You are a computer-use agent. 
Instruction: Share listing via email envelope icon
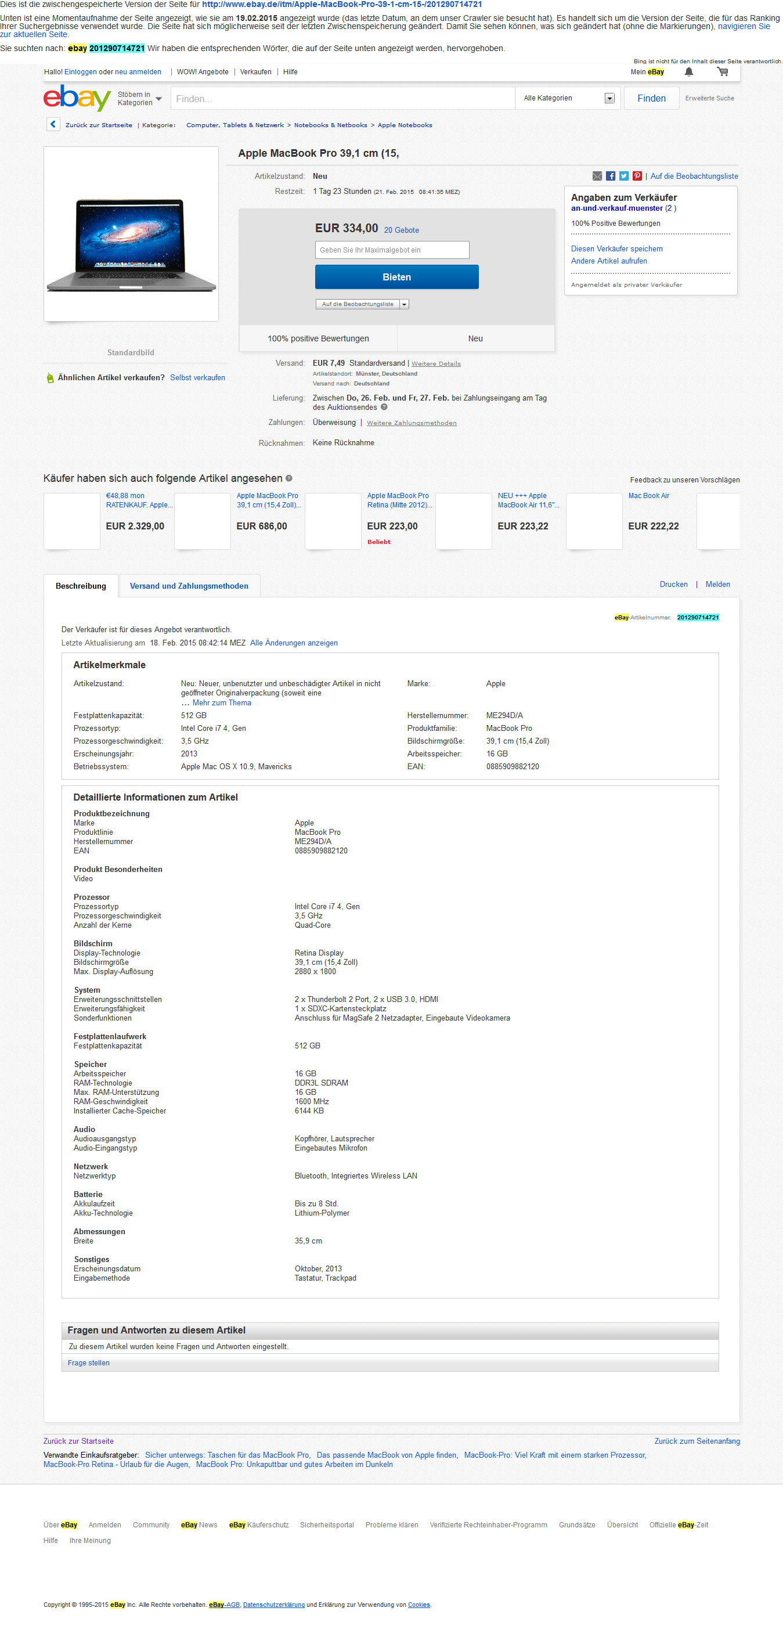pos(597,176)
